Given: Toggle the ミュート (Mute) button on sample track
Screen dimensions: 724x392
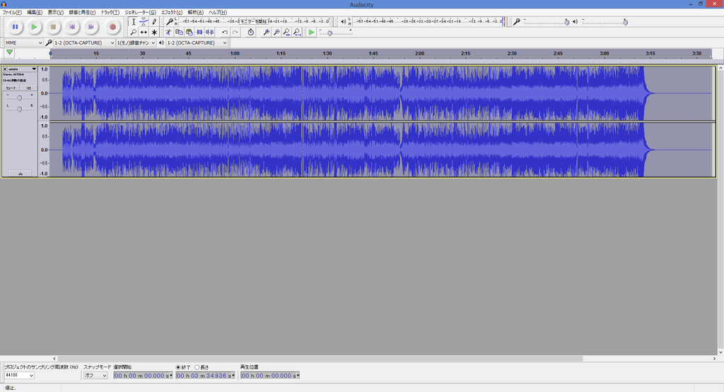Looking at the screenshot, I should [x=10, y=88].
